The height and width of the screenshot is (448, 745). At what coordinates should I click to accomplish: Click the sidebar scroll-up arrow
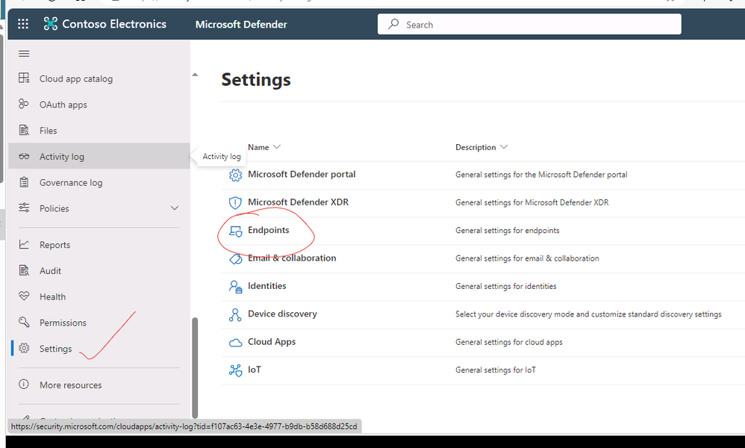tap(195, 75)
